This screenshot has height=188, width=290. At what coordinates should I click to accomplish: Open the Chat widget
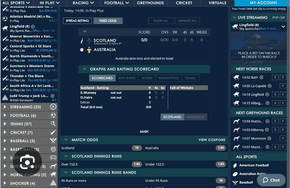[x=271, y=180]
